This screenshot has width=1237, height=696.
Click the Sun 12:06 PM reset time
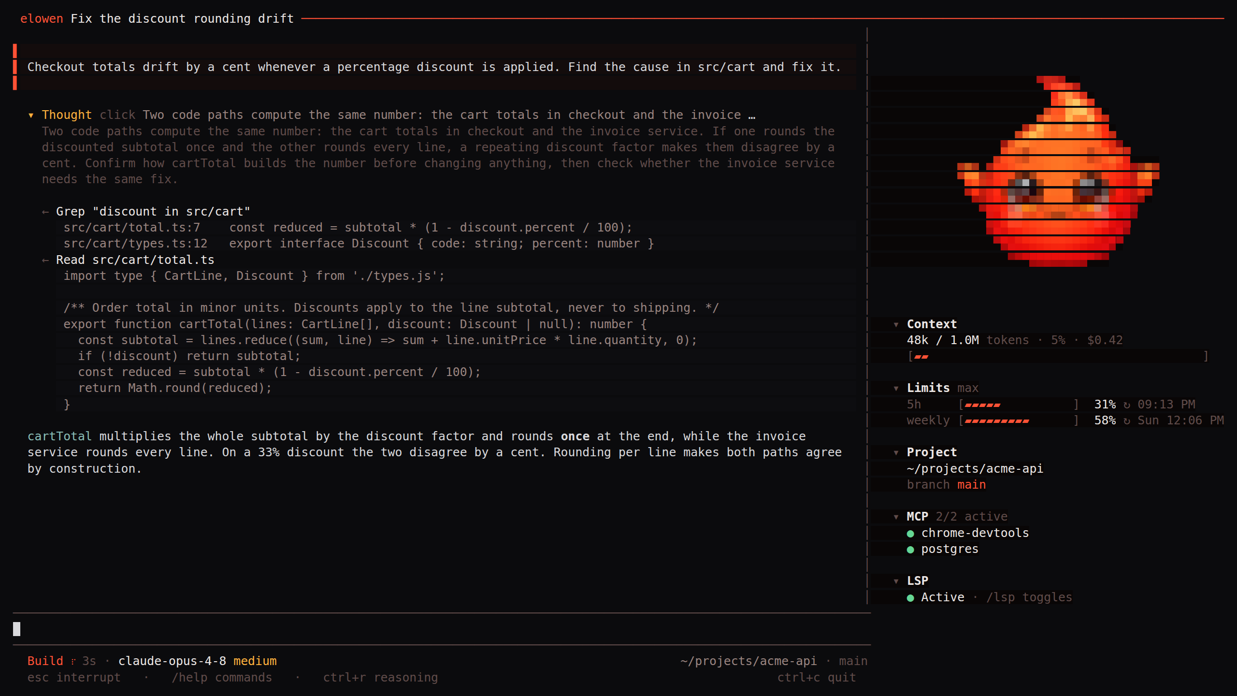point(1180,420)
